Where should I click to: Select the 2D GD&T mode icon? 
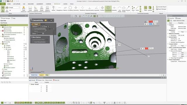click(x=7, y=9)
